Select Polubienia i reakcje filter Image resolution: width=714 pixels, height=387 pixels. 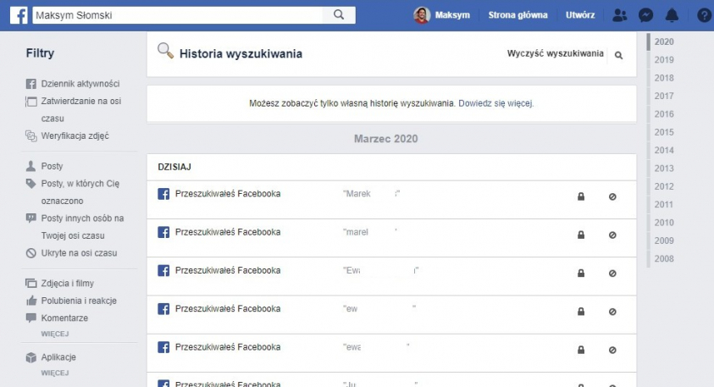[78, 301]
